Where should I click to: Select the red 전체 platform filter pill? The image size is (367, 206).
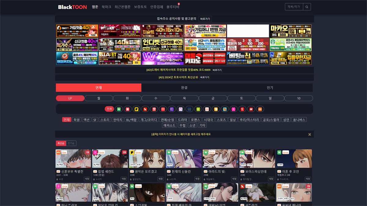tap(109, 109)
